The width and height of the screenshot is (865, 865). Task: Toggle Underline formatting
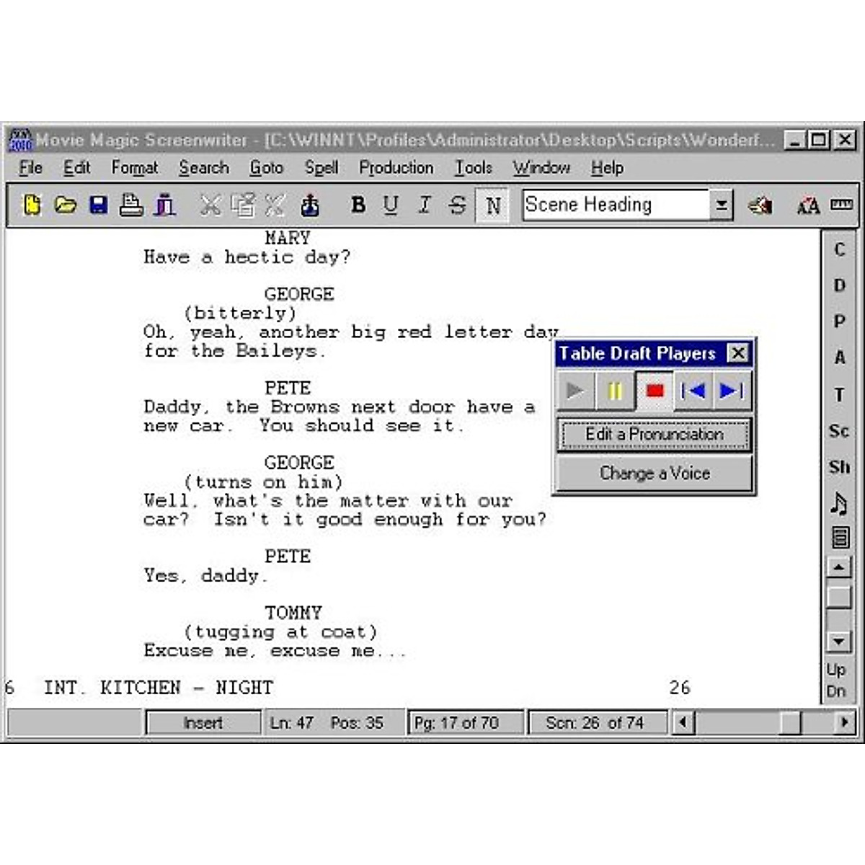391,205
